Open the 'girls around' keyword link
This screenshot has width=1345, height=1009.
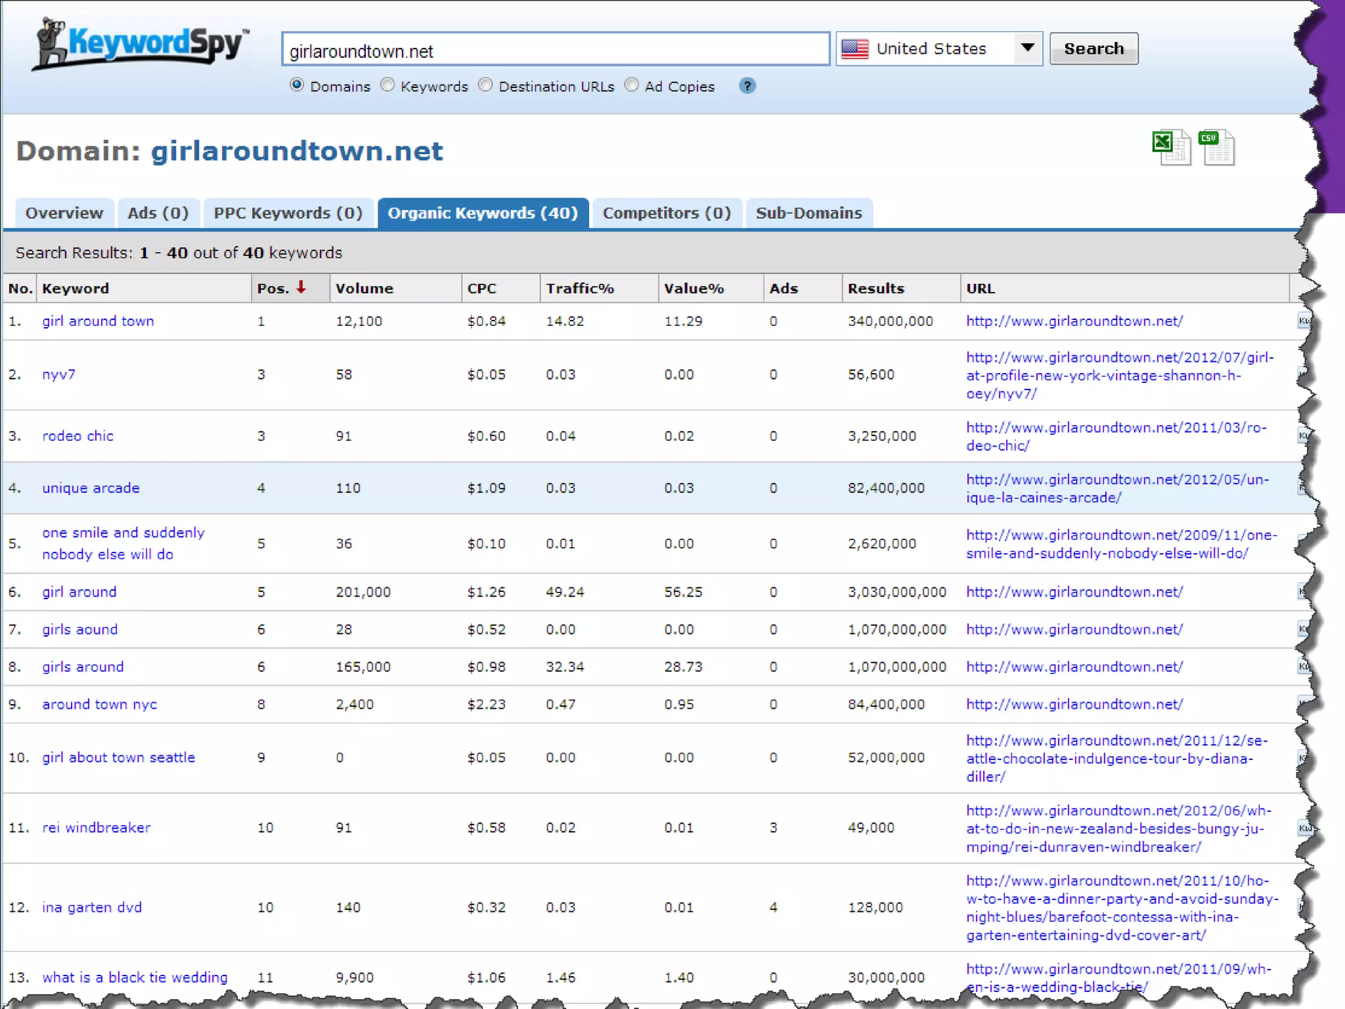point(83,667)
